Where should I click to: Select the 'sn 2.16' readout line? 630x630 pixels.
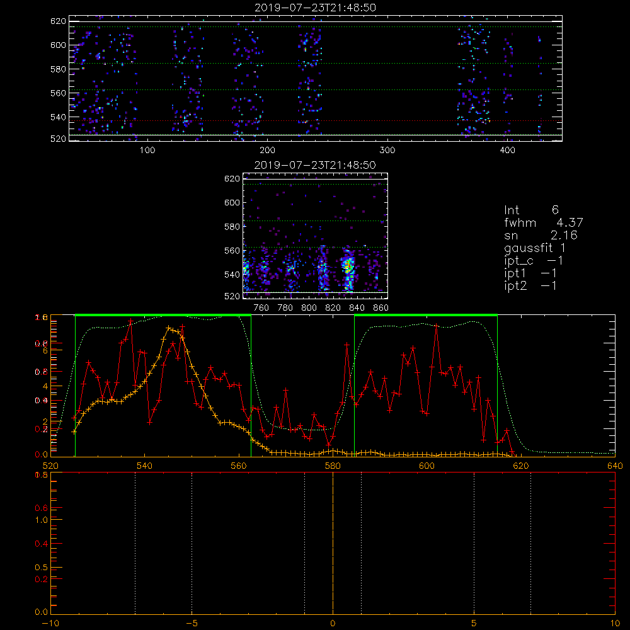(541, 235)
